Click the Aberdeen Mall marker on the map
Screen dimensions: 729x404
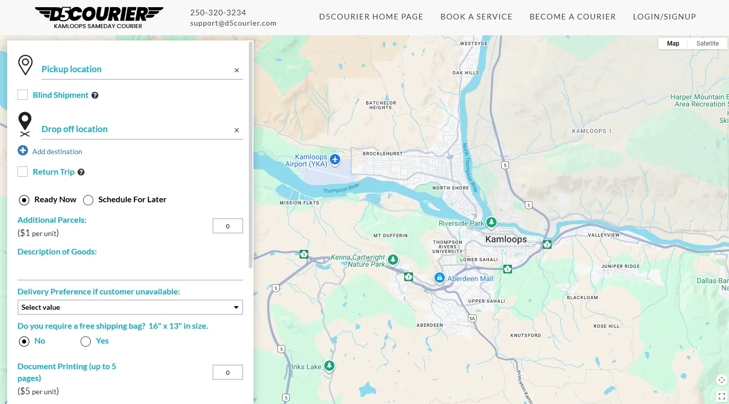[440, 277]
